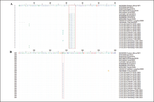Select MW748479 Botswana/2019 label in panel A
The image size is (154, 102).
point(129,11)
